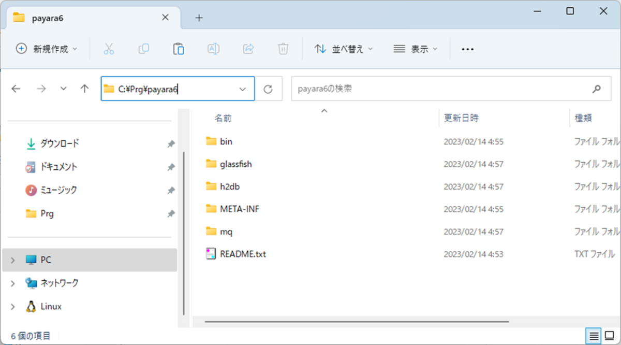This screenshot has height=345, width=621.
Task: Click the TXT ファイル type cell
Action: coord(595,254)
